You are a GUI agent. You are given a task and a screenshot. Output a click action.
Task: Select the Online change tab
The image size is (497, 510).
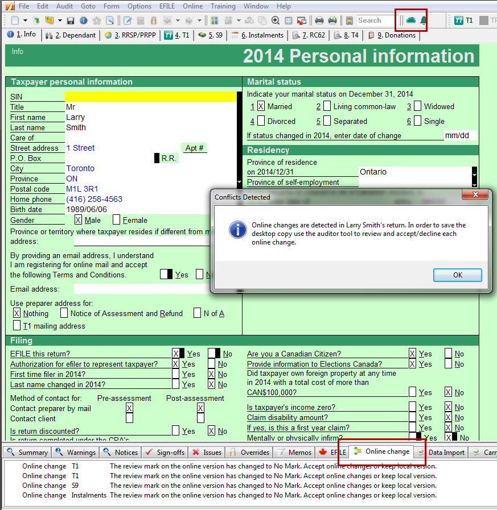tap(382, 451)
